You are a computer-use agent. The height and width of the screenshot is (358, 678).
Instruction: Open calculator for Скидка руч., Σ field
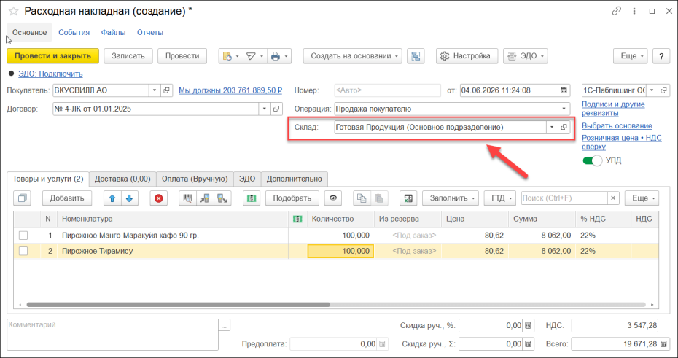click(x=528, y=344)
